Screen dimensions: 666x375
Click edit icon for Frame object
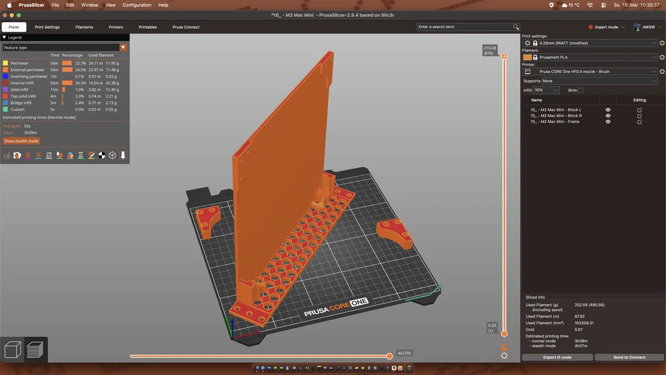click(x=639, y=122)
